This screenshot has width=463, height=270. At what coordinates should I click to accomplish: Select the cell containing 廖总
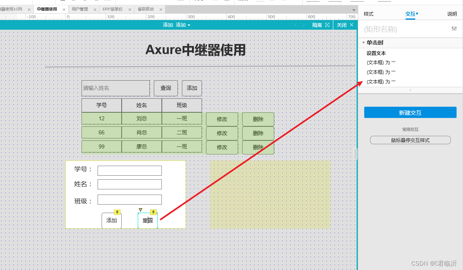141,146
